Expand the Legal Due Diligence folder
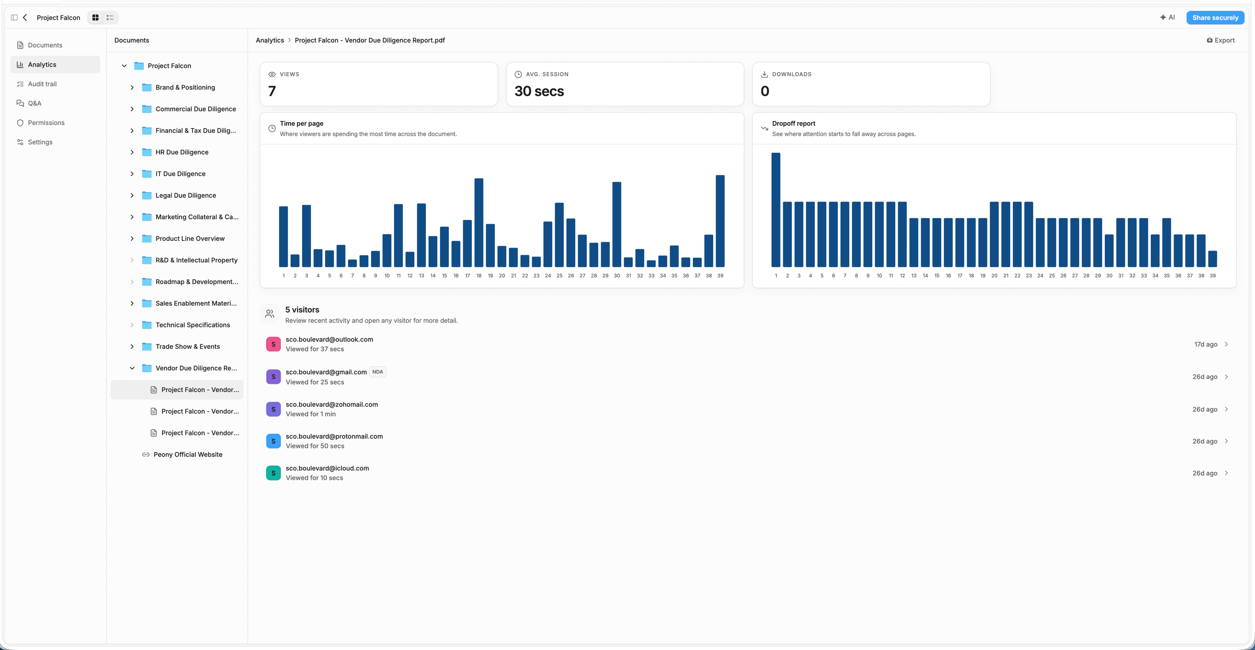Image resolution: width=1255 pixels, height=650 pixels. click(132, 195)
